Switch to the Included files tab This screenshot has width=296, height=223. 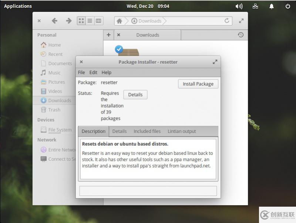pos(147,131)
